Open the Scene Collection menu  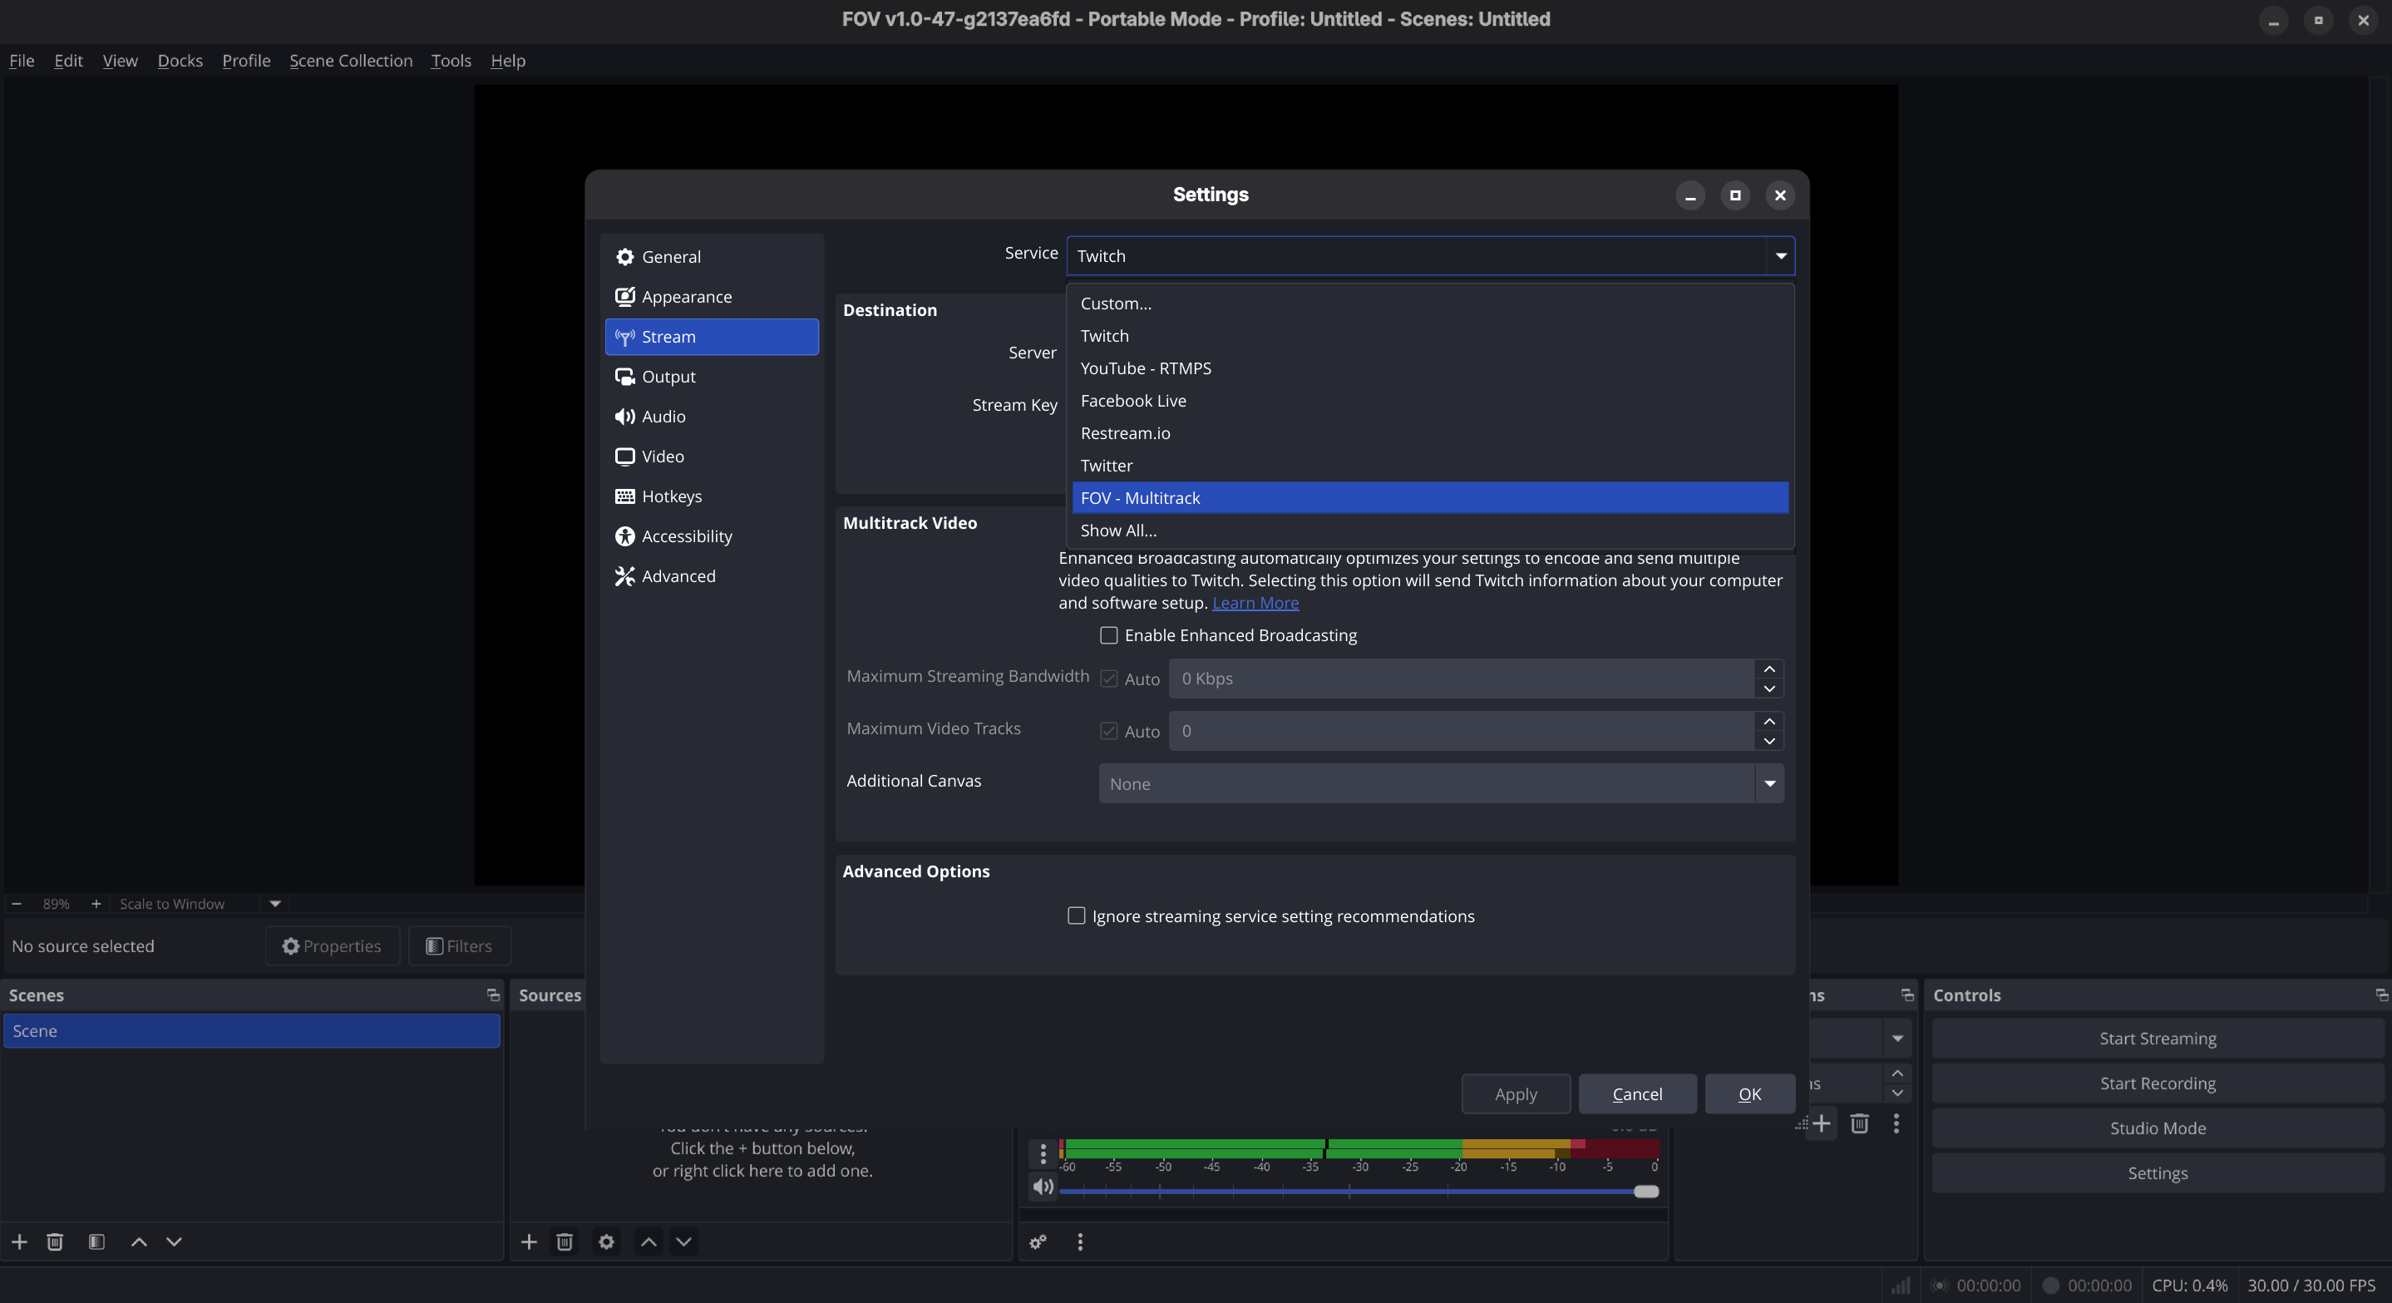tap(351, 61)
